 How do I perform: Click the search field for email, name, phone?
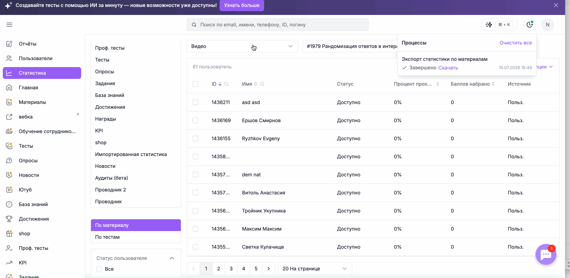pos(278,25)
